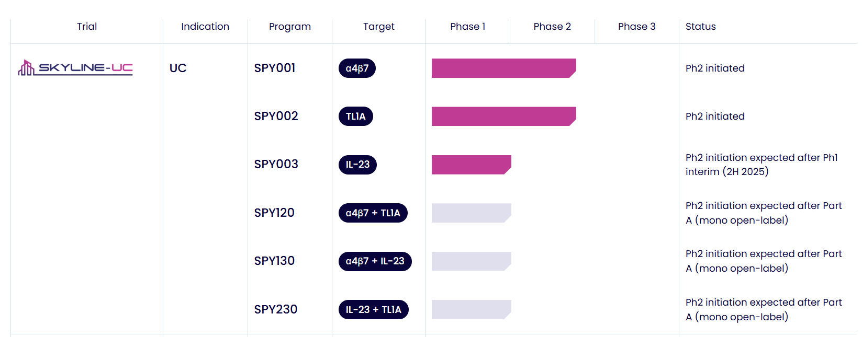
Task: Click the SPY130 gray progress bar
Action: click(471, 261)
